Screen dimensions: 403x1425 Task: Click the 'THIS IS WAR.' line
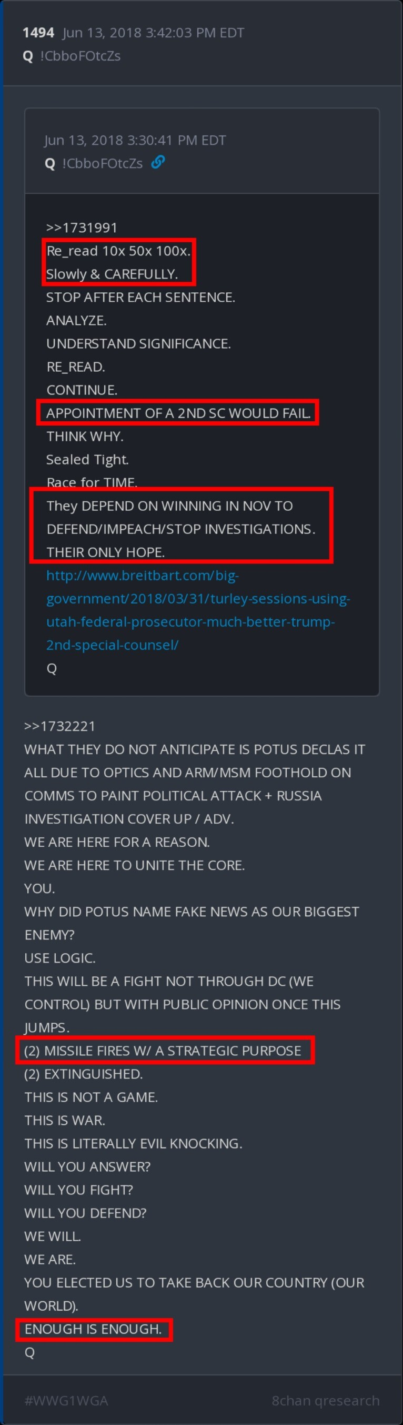(x=65, y=1120)
